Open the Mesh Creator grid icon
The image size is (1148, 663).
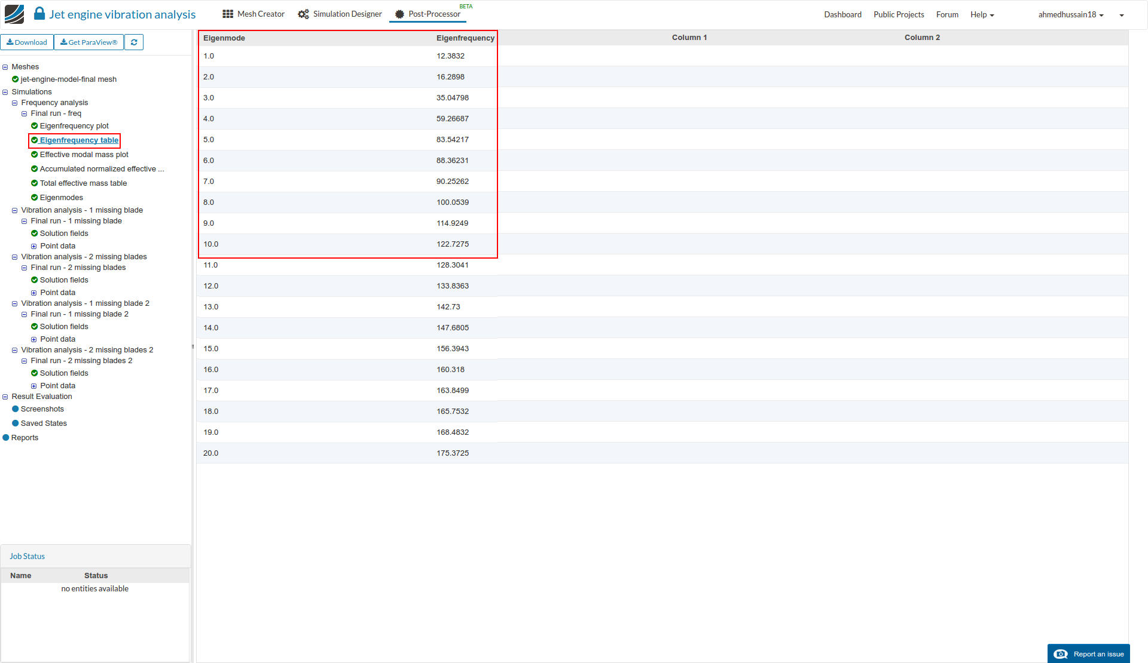(x=228, y=14)
